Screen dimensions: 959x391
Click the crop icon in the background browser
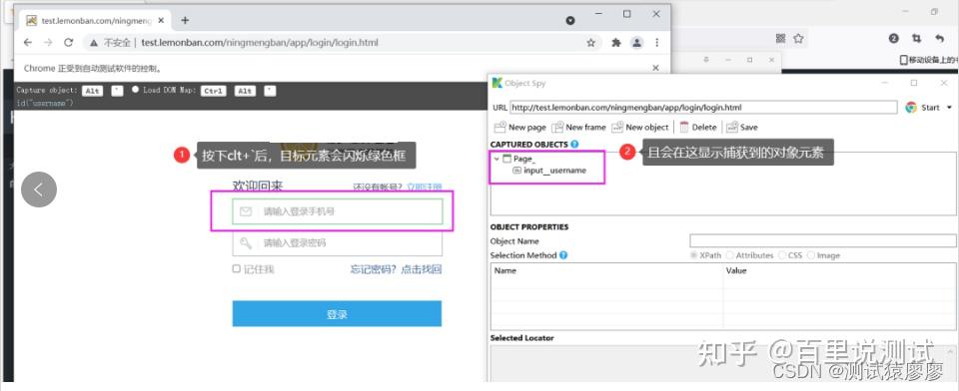pyautogui.click(x=916, y=39)
